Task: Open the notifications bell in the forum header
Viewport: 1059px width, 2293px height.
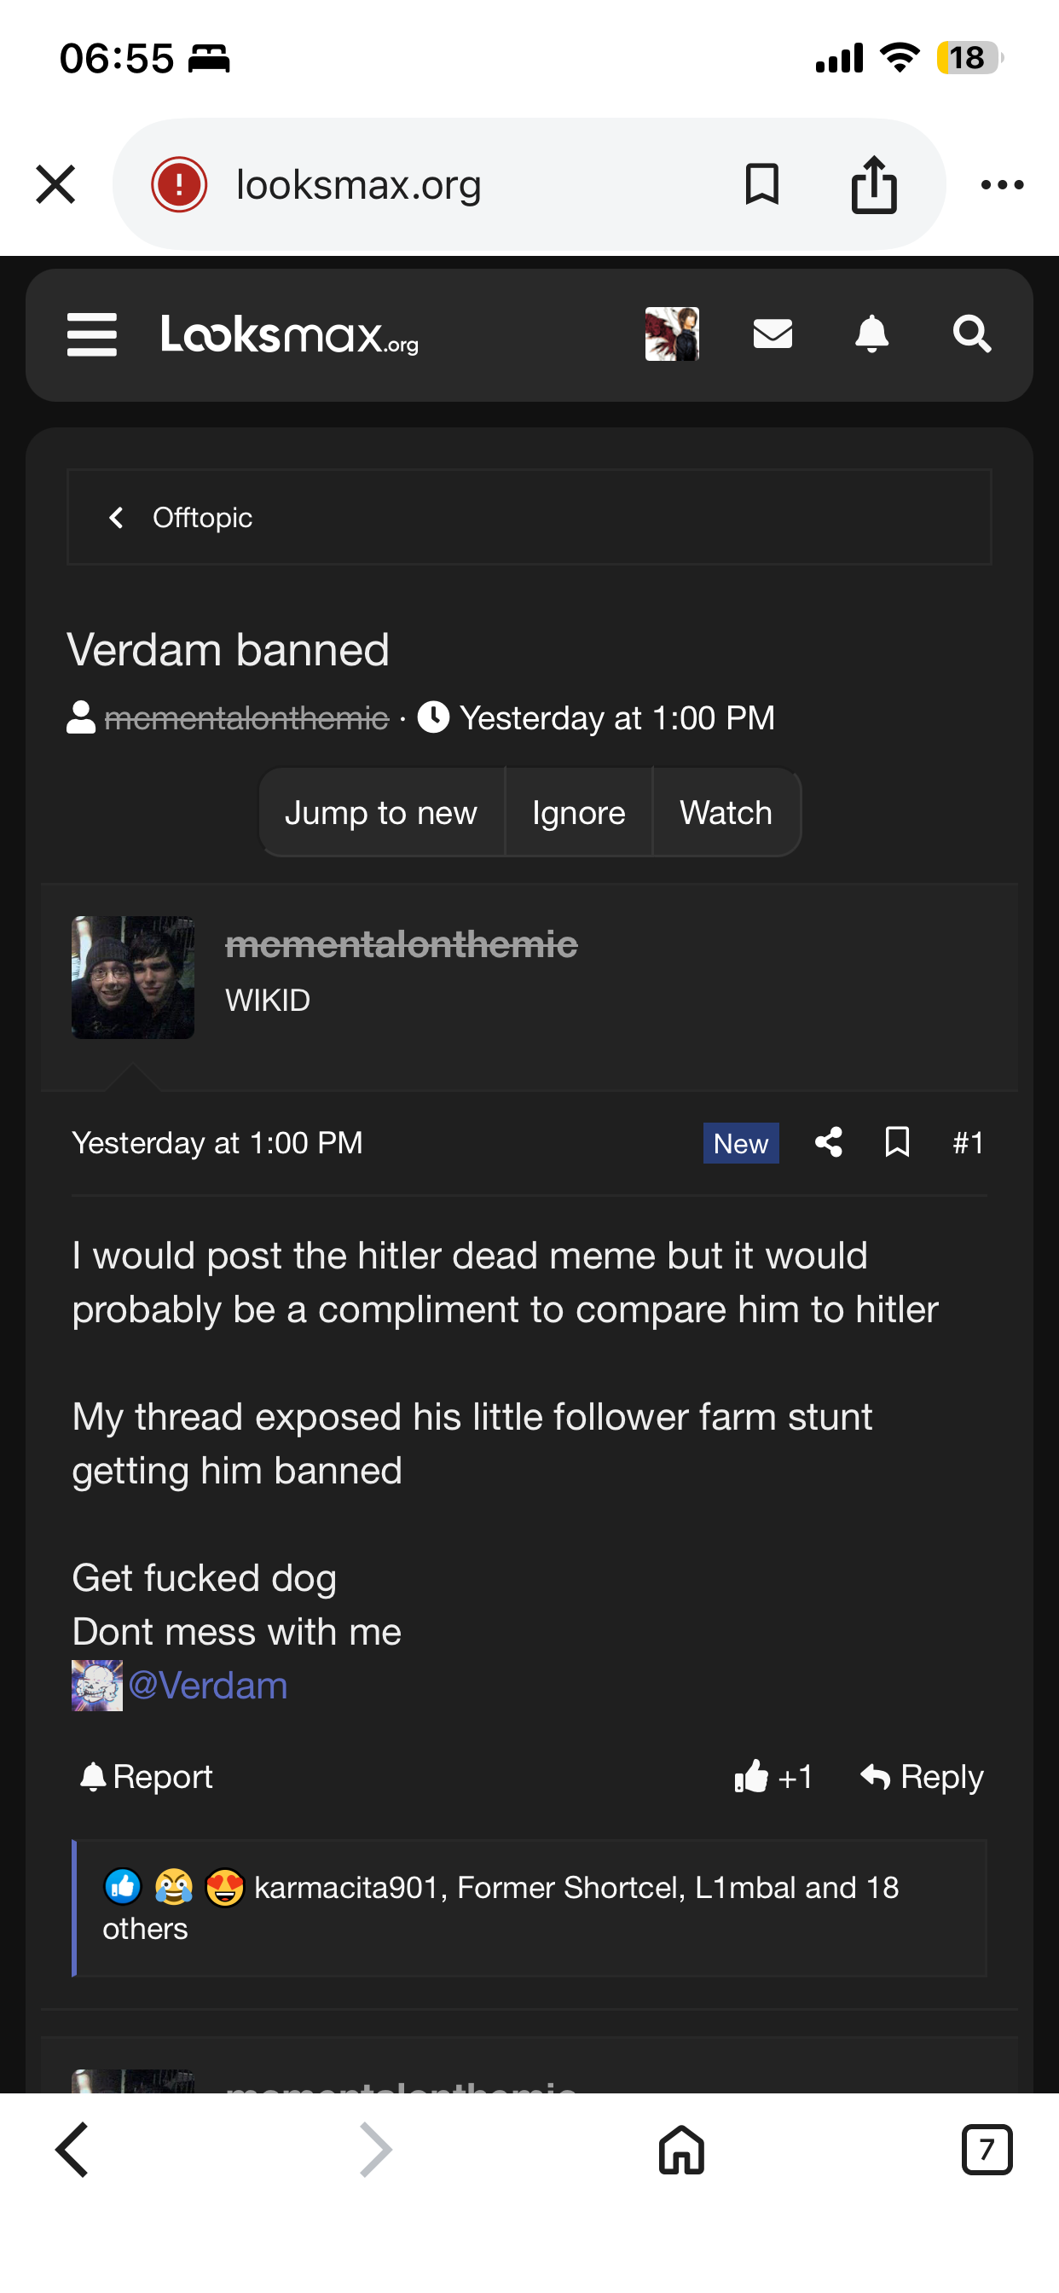Action: pos(871,334)
